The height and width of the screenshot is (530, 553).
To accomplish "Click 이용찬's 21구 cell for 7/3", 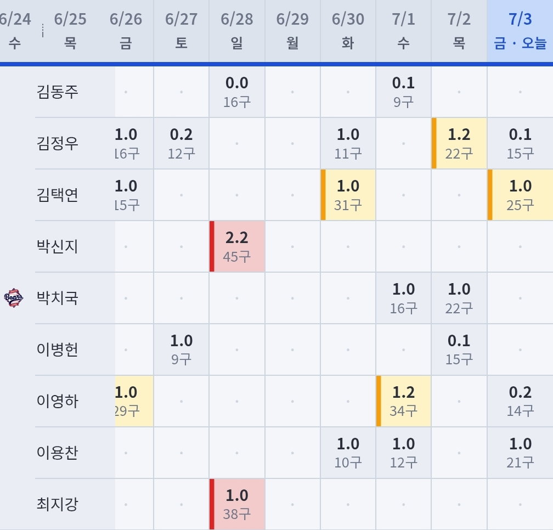I will 520,453.
